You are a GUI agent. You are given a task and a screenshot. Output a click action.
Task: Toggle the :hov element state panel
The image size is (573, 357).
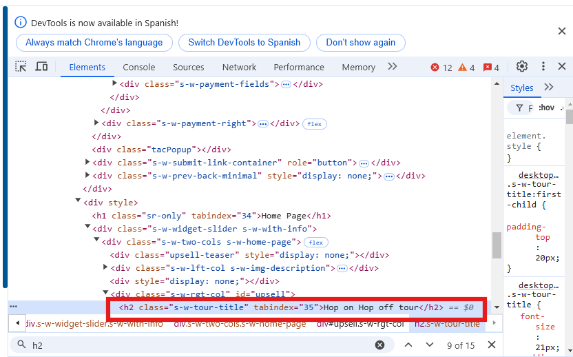(547, 108)
